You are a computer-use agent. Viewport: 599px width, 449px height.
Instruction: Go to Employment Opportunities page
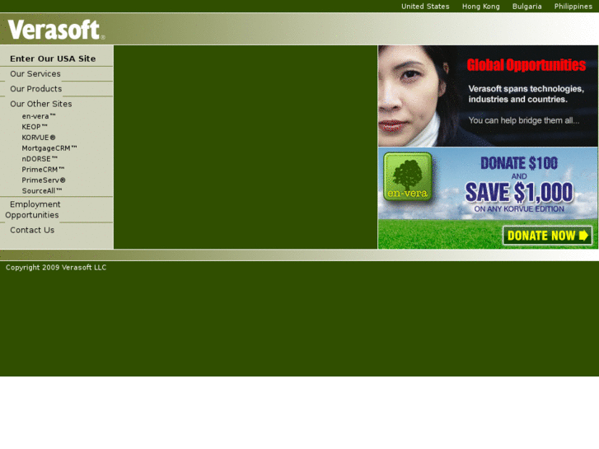pyautogui.click(x=33, y=209)
